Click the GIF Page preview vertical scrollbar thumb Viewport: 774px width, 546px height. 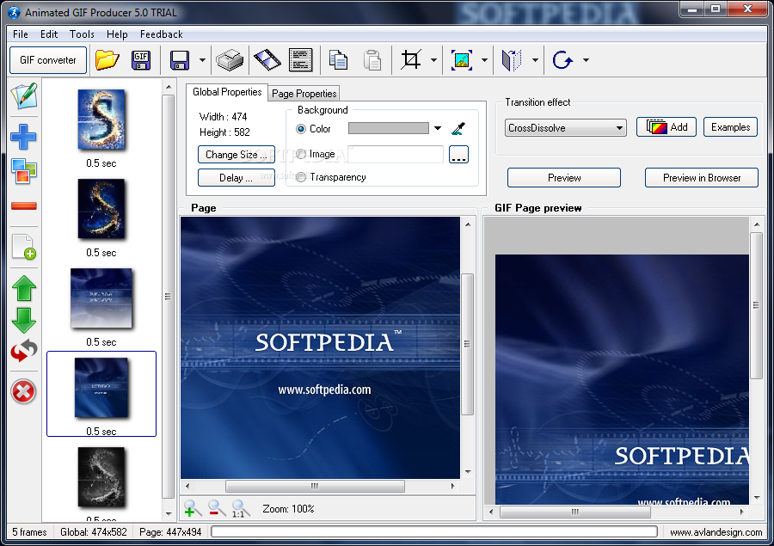[x=756, y=305]
